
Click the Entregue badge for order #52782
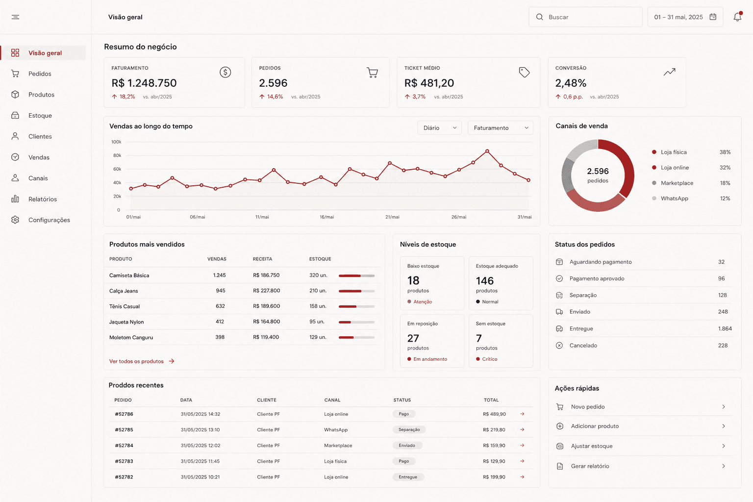click(408, 477)
